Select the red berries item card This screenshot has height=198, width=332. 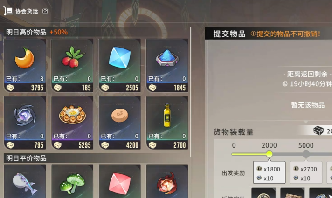click(x=72, y=65)
